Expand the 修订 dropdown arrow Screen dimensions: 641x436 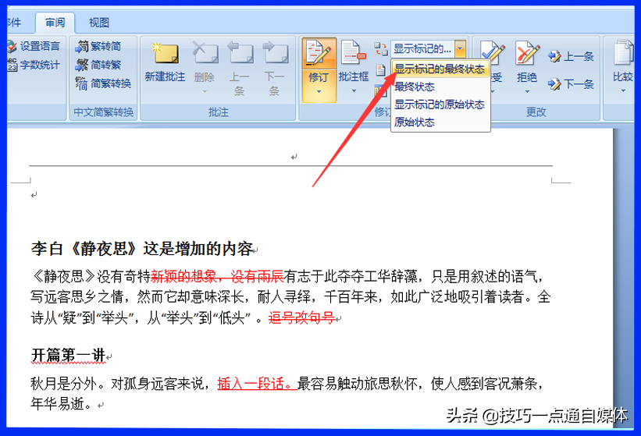click(x=319, y=91)
